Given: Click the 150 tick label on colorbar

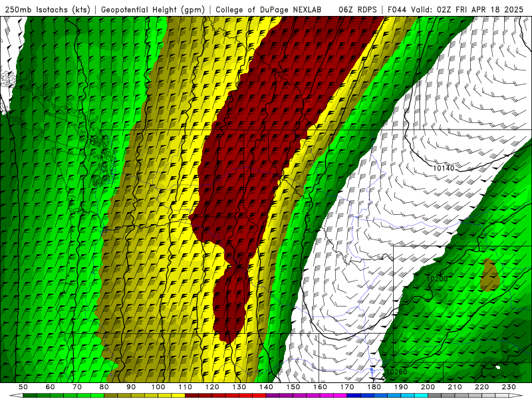Looking at the screenshot, I should point(293,387).
